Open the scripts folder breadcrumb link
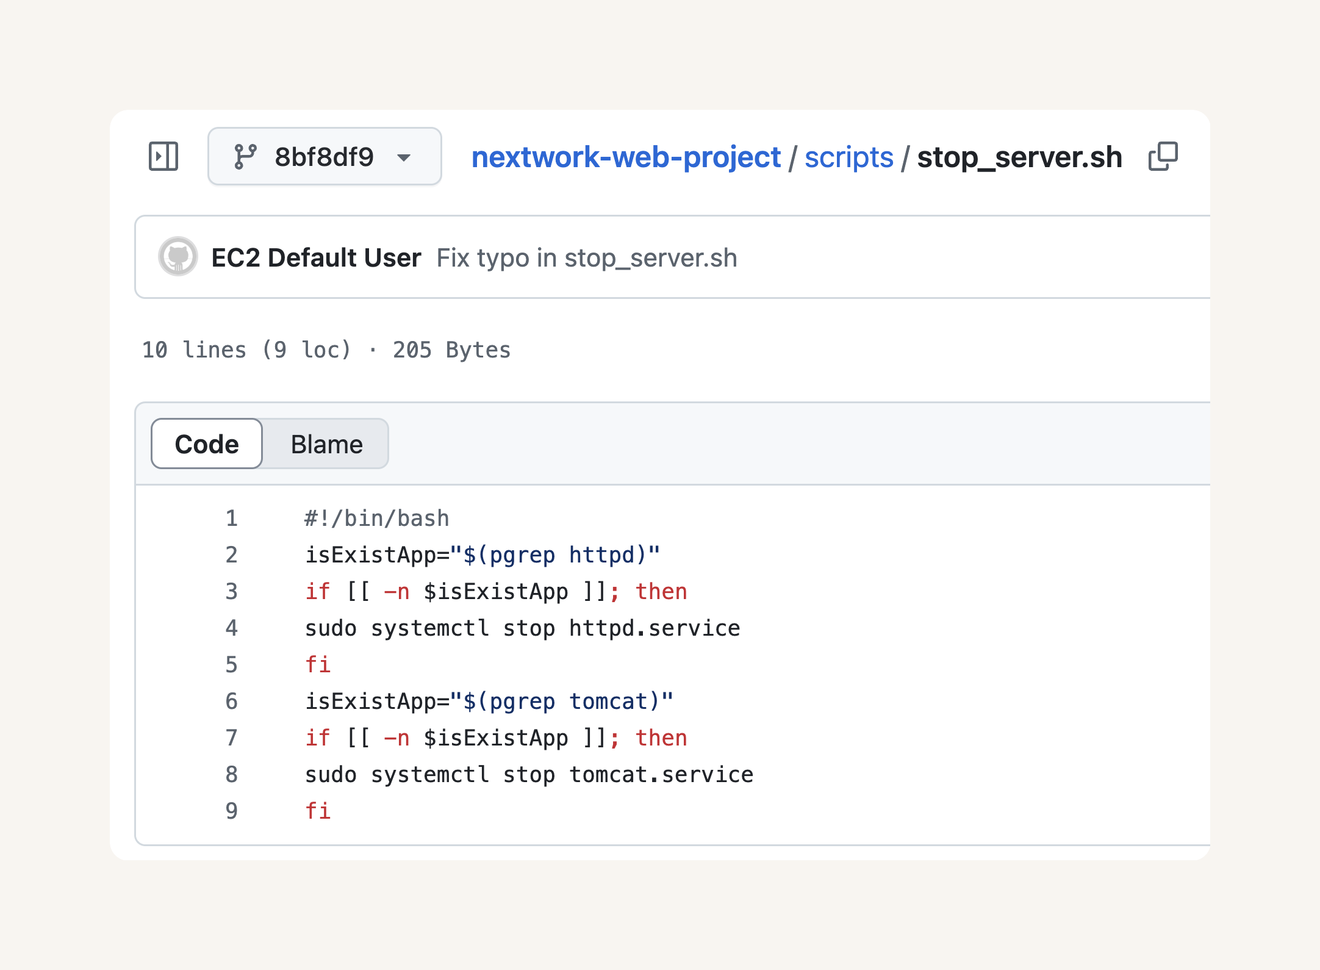1320x970 pixels. coord(848,157)
